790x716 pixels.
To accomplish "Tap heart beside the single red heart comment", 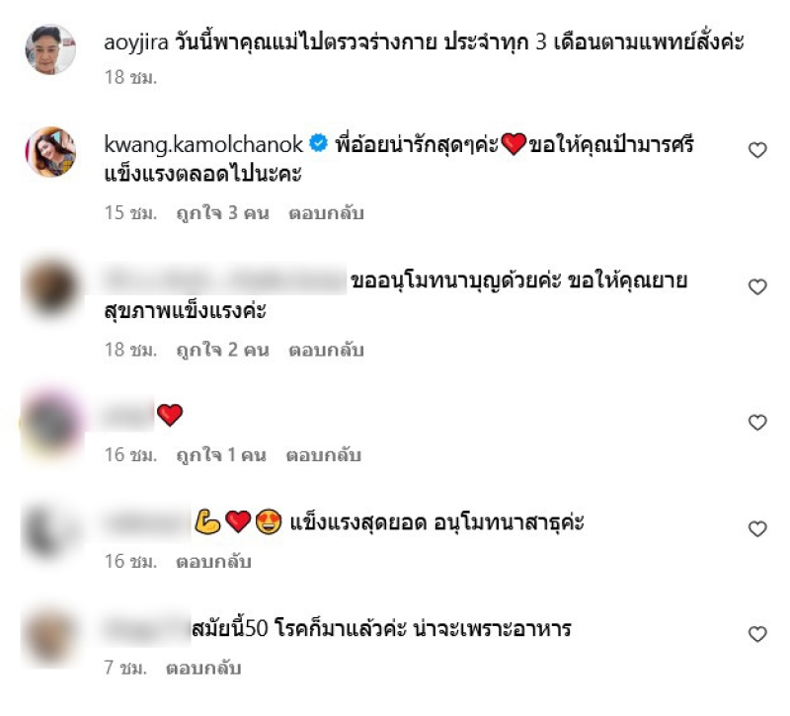I will click(757, 423).
